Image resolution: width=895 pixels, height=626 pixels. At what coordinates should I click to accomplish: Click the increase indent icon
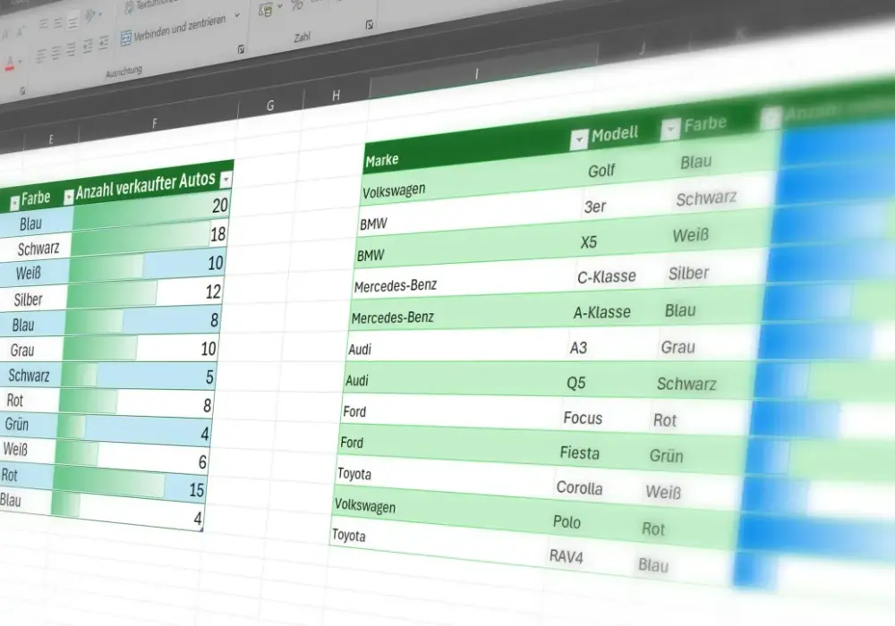click(x=103, y=43)
